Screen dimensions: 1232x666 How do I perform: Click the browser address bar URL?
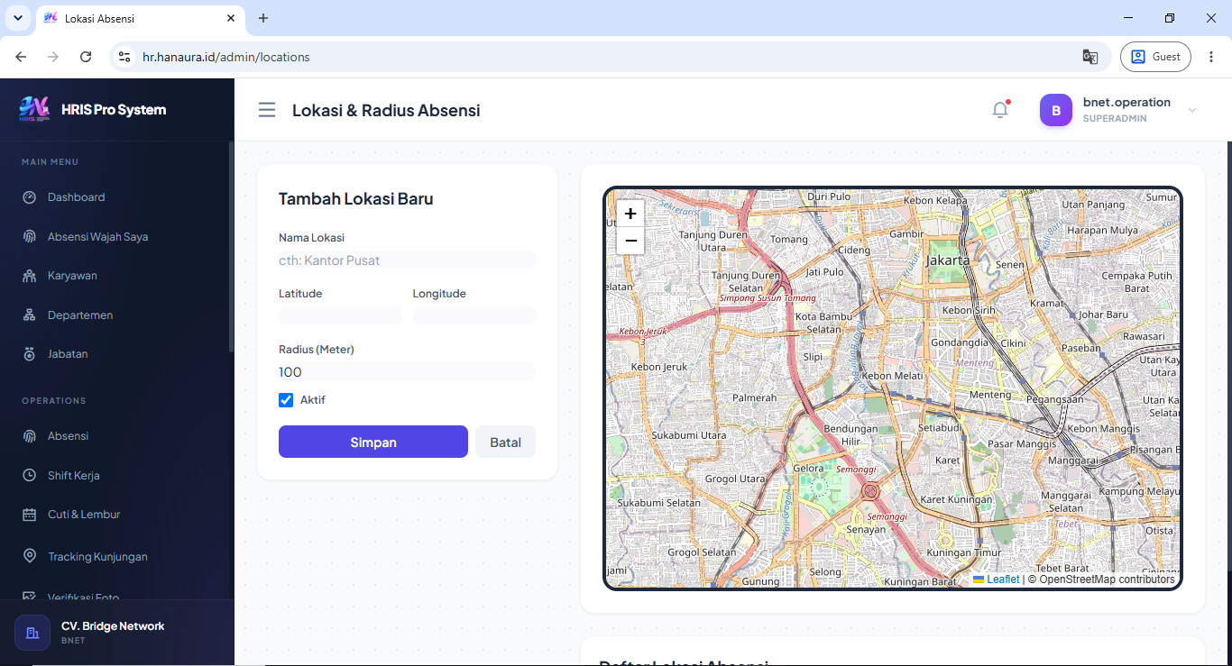coord(226,57)
